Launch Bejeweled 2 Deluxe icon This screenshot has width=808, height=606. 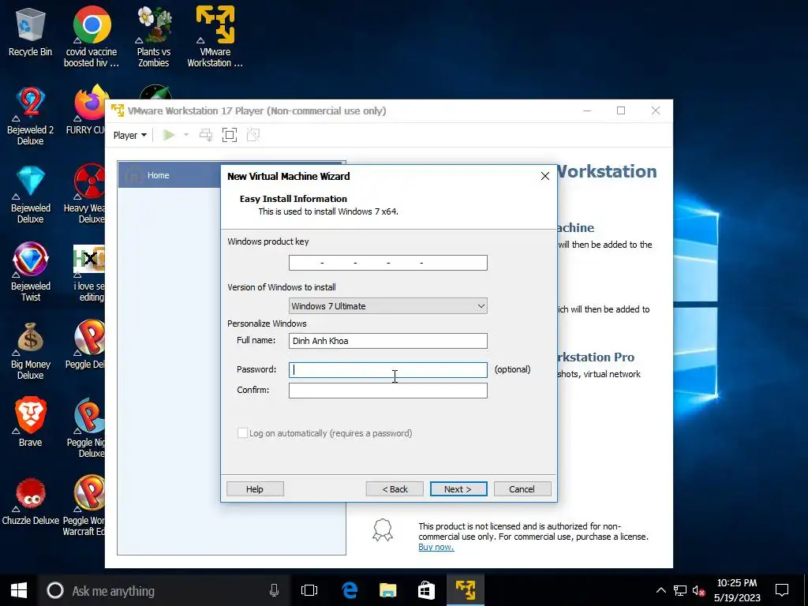tap(30, 117)
